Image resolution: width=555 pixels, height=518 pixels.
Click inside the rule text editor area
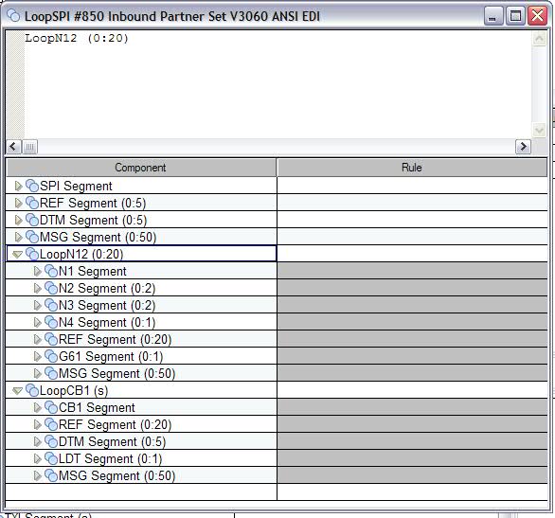pos(277,85)
